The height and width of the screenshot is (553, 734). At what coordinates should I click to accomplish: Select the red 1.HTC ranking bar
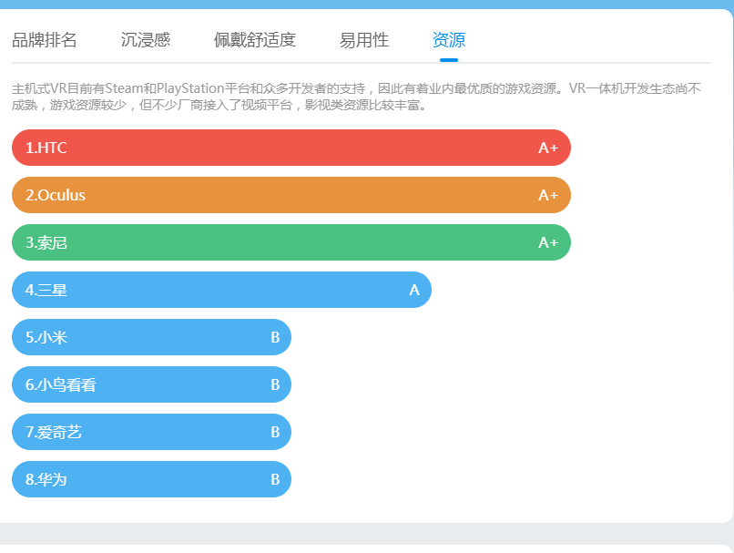tap(291, 148)
